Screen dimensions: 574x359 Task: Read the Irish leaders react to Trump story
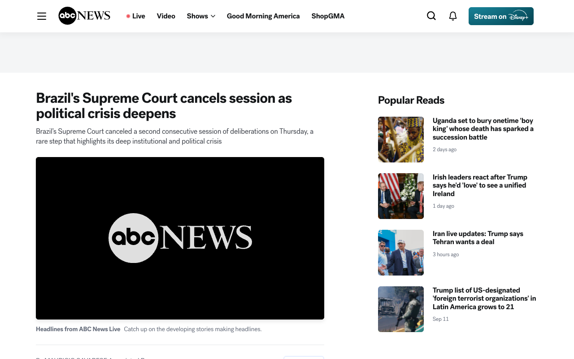pyautogui.click(x=480, y=185)
